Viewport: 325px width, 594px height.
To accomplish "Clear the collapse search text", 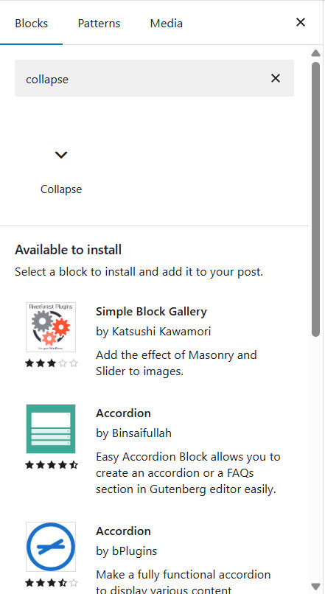I will (276, 78).
